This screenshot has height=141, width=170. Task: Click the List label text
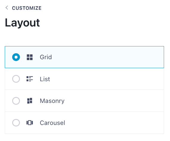[x=45, y=79]
